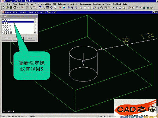Open the Help menu
Viewport: 158px width, 118px height.
(125, 4)
